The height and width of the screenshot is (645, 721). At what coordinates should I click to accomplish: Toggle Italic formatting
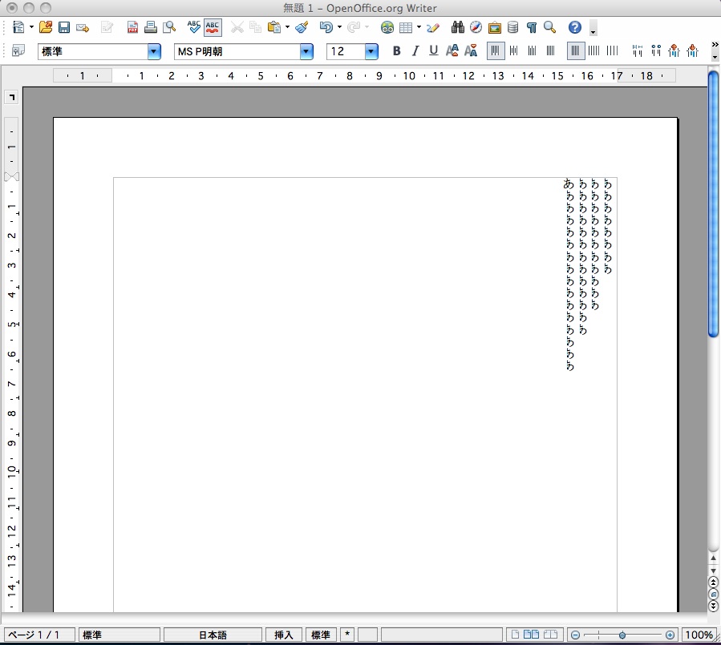[415, 50]
